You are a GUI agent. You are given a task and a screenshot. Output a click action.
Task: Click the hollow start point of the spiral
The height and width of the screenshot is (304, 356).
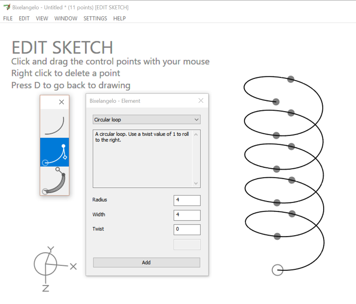point(277,270)
